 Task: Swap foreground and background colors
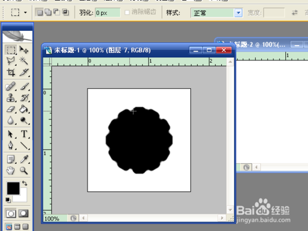pyautogui.click(x=25, y=183)
